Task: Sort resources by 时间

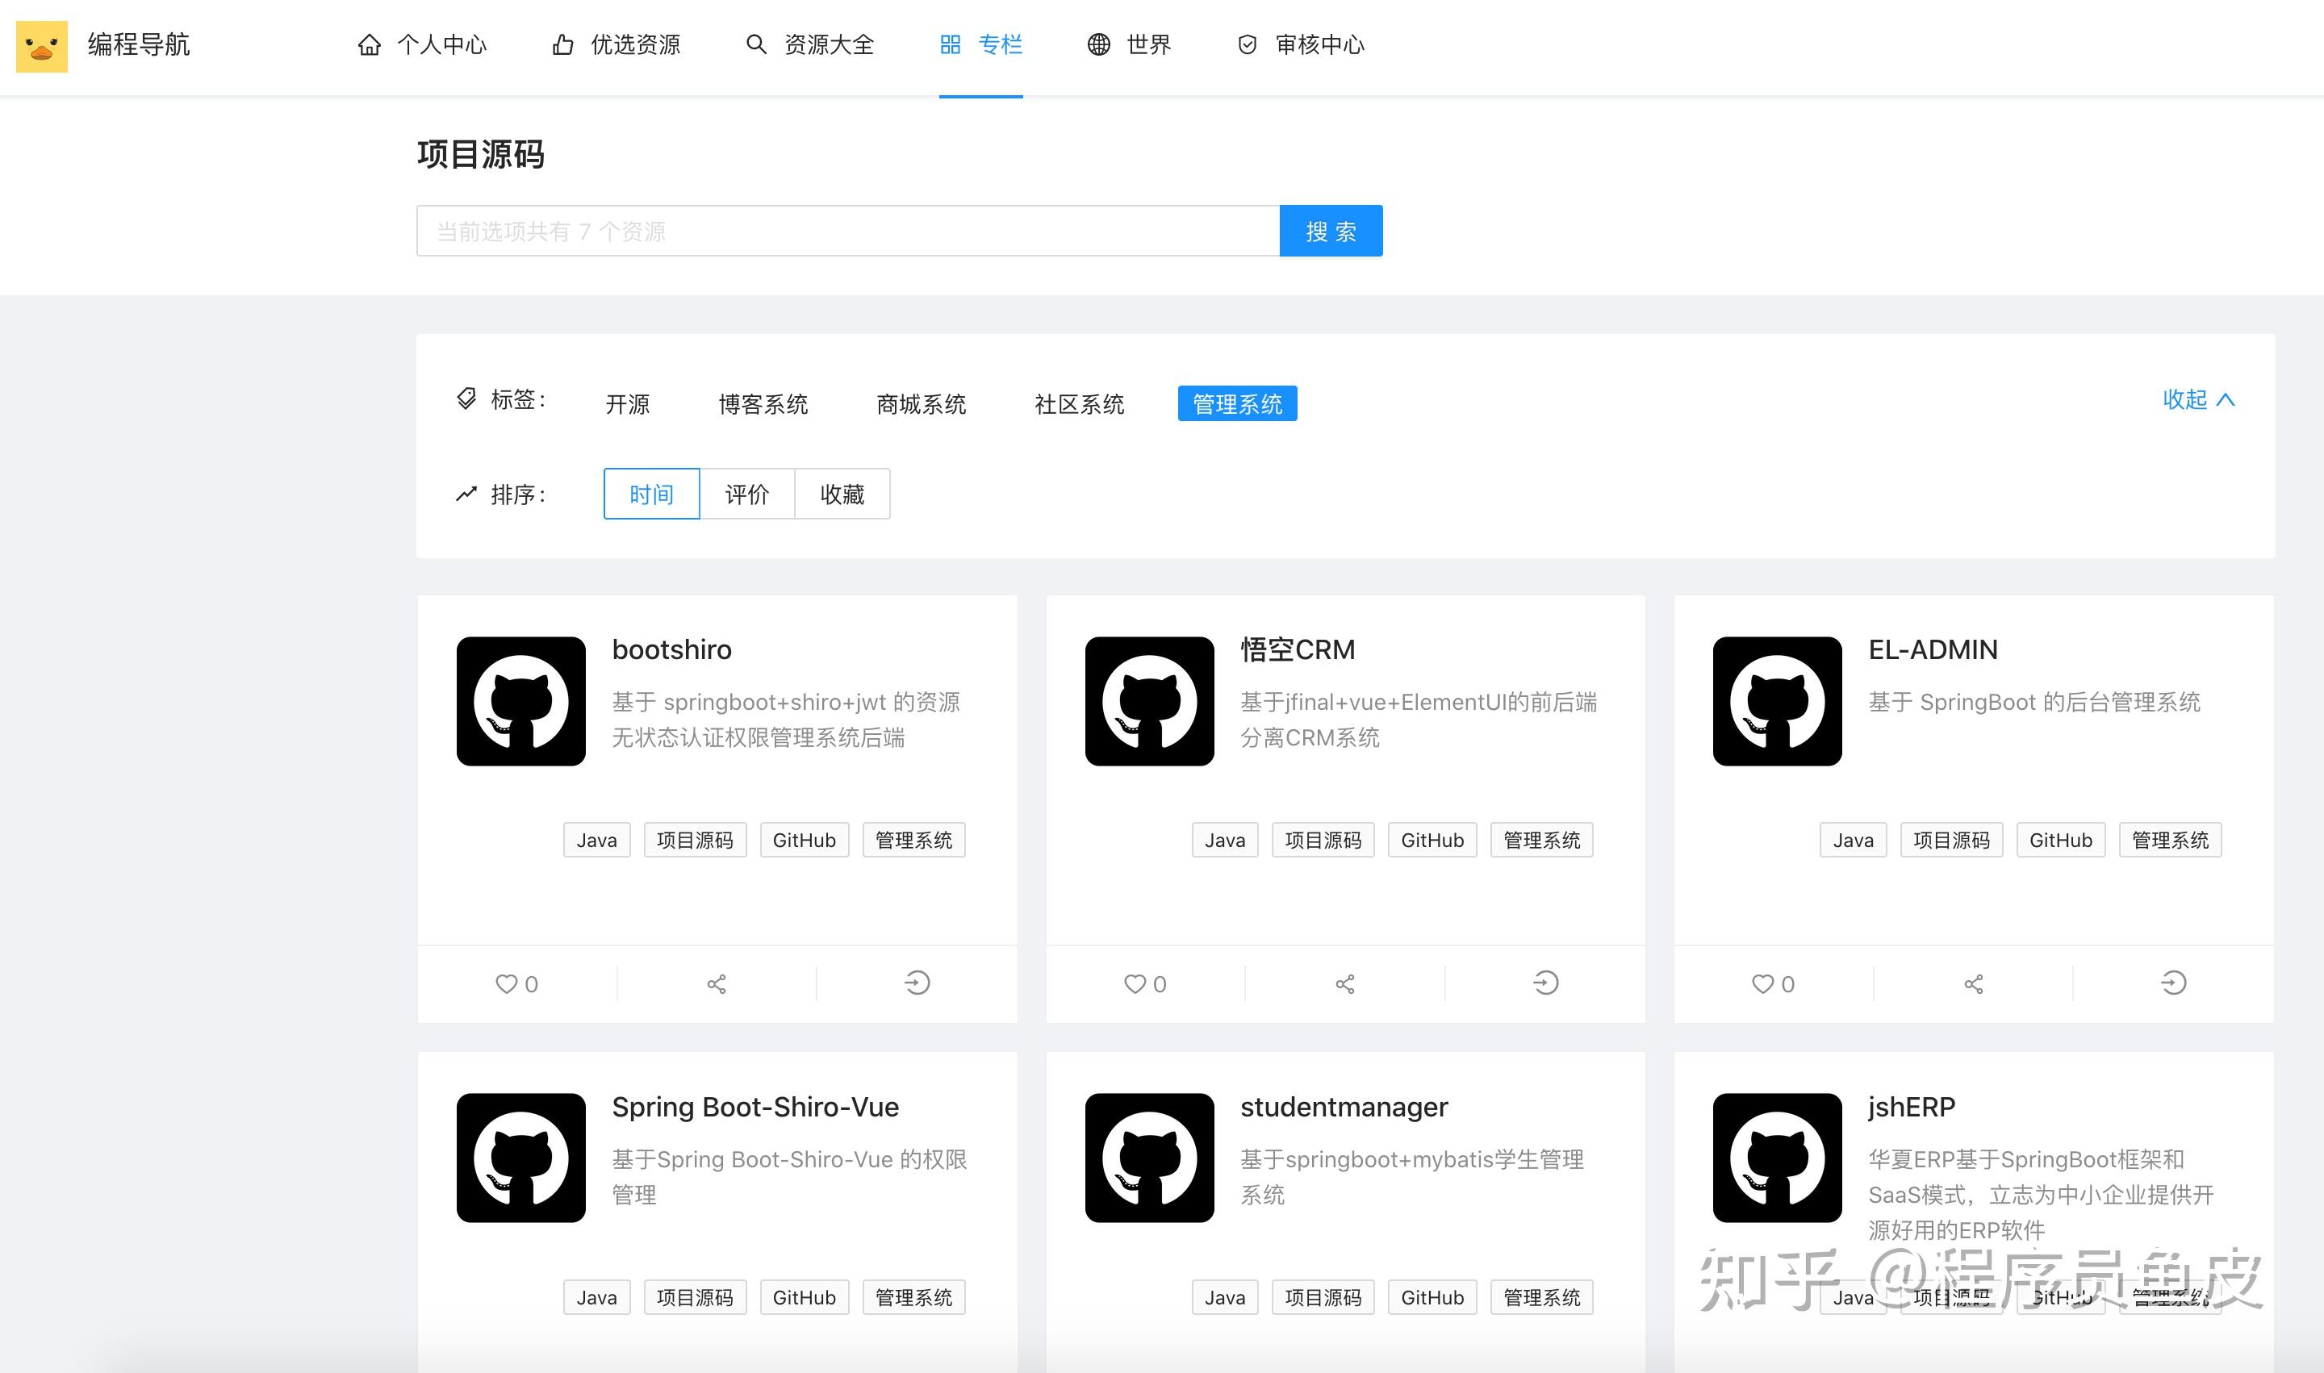Action: (650, 494)
